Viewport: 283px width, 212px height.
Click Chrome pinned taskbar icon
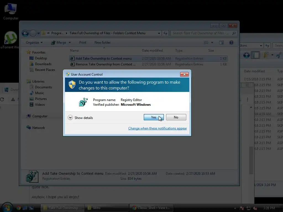tap(19, 208)
